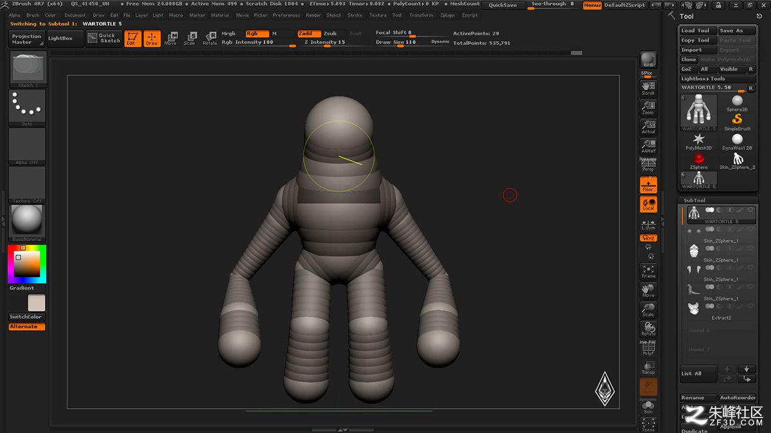
Task: Open the Zplugin menu
Action: (447, 15)
